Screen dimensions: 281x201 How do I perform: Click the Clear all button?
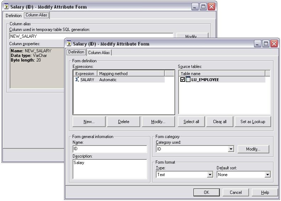pyautogui.click(x=219, y=122)
